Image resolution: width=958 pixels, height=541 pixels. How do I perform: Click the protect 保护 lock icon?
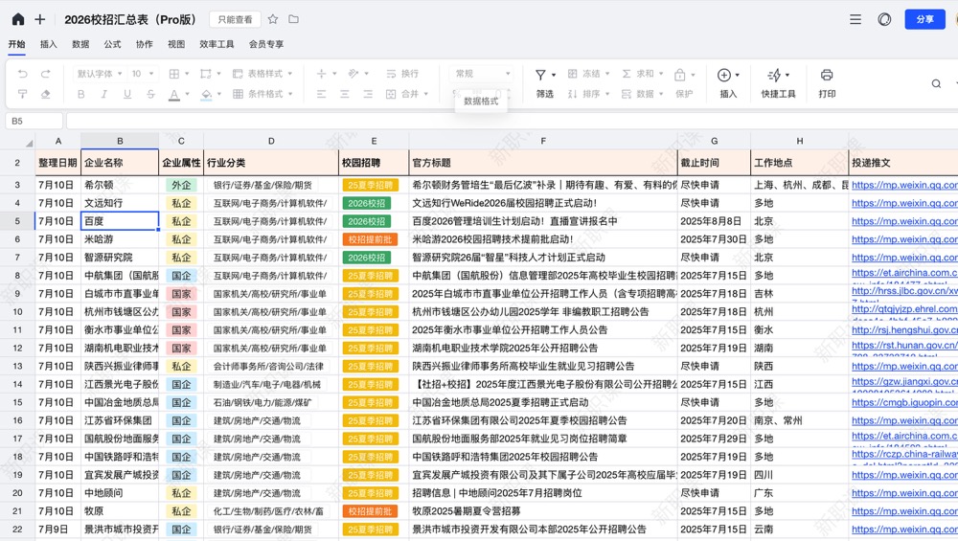coord(680,75)
